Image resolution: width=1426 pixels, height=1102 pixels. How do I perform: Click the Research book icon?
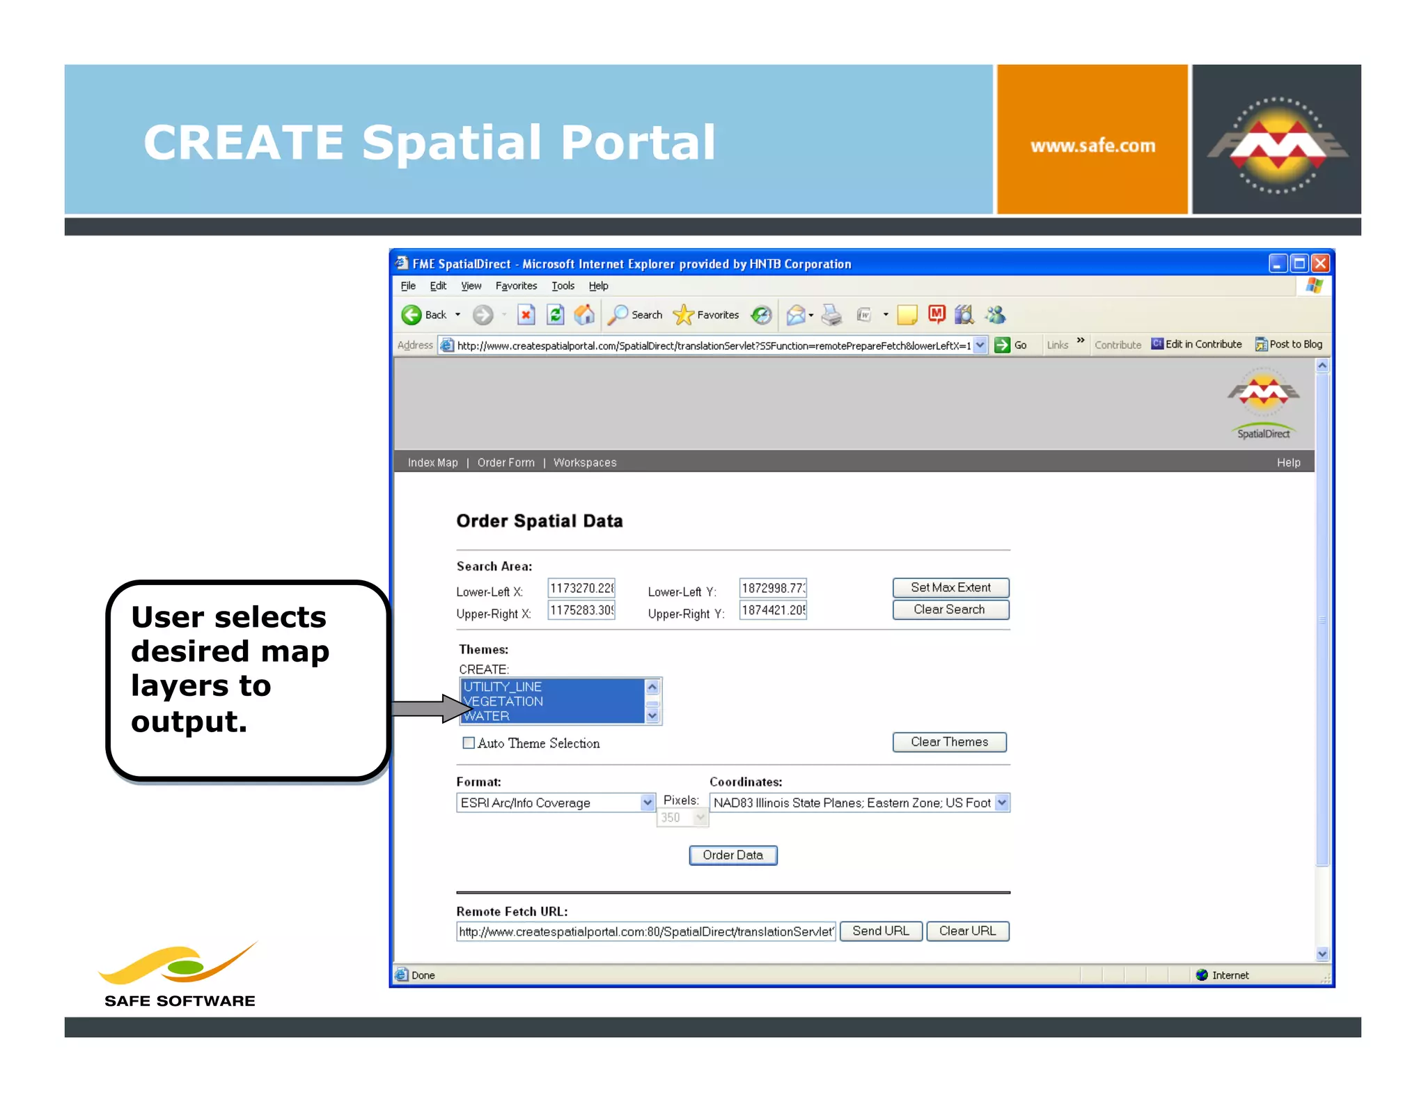(964, 315)
